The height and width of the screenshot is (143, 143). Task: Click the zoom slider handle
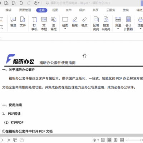pos(142,140)
